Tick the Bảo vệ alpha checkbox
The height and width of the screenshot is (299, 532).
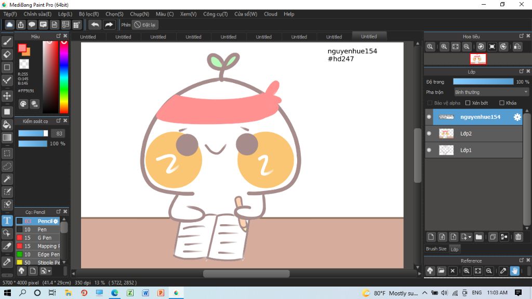point(430,103)
